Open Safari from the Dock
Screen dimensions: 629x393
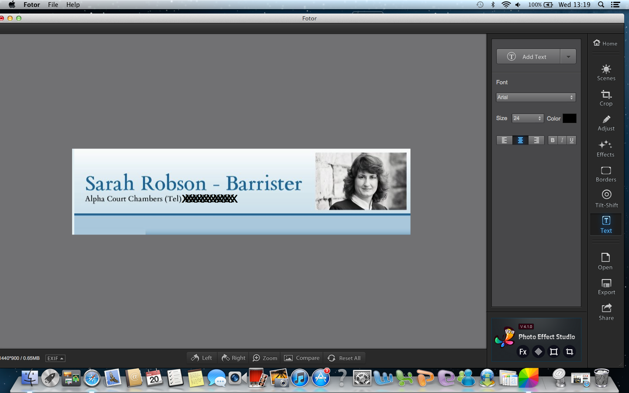coord(92,378)
